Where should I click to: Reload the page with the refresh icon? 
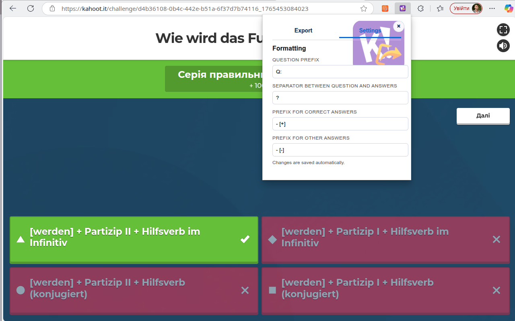31,8
